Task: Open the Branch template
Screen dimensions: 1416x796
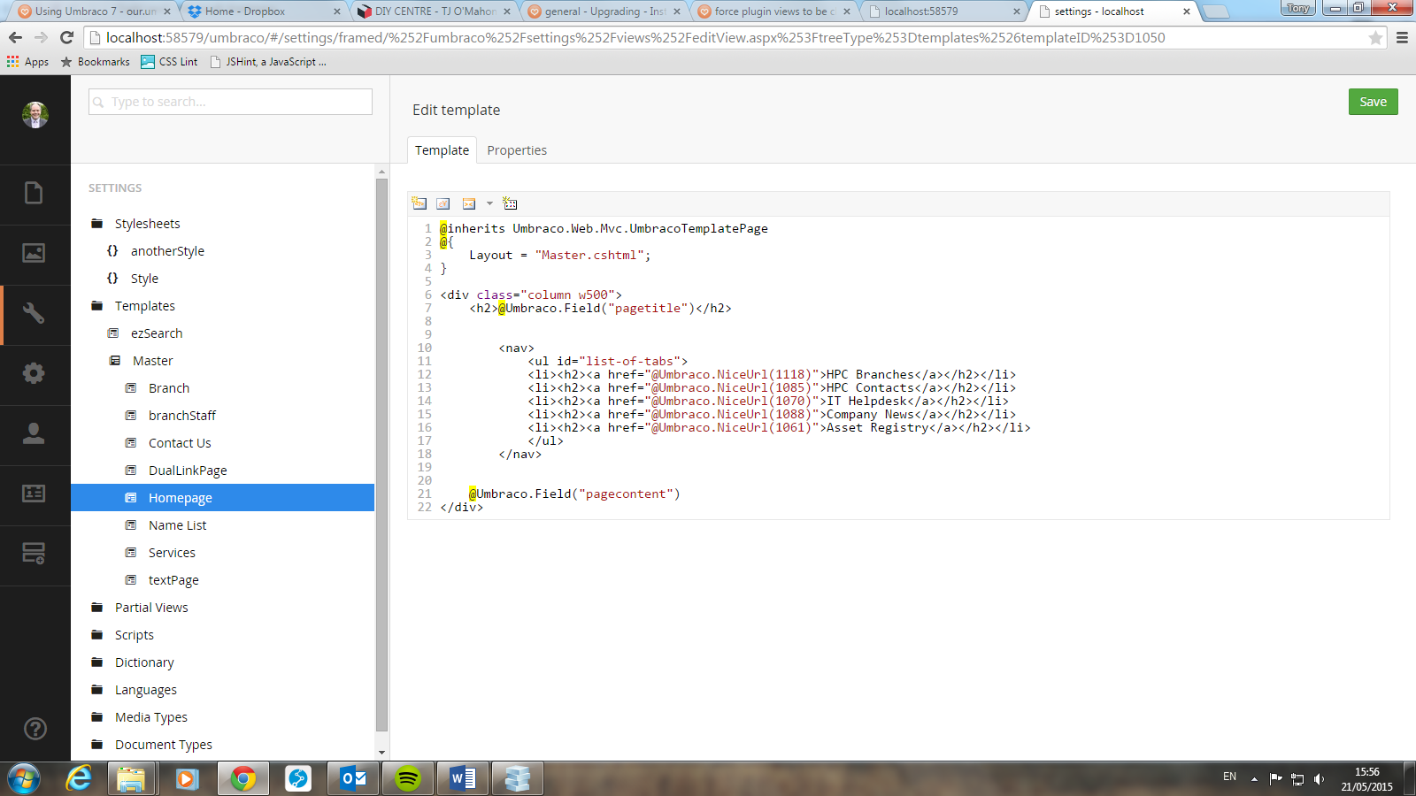Action: 169,388
